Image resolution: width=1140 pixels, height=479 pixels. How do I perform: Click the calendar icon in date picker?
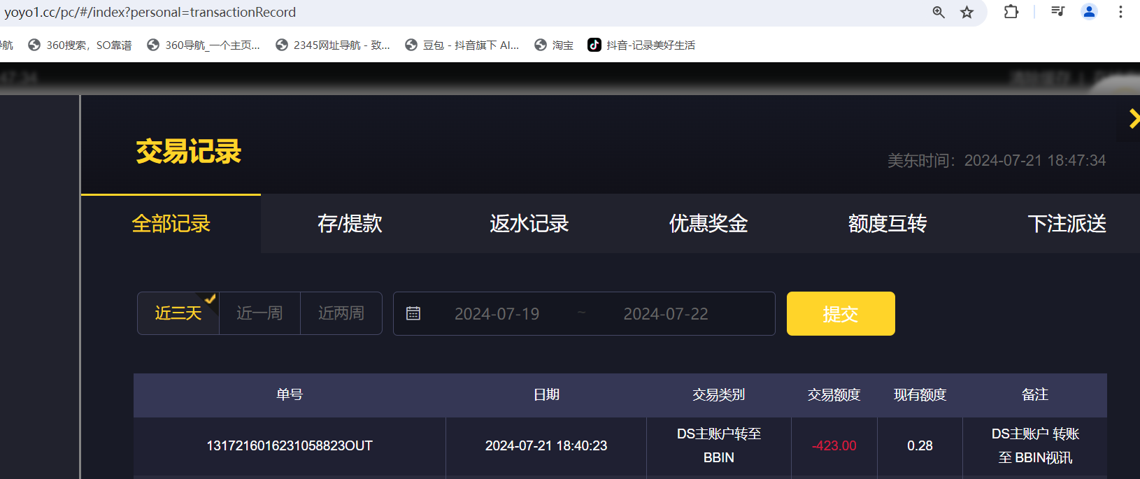pos(413,313)
